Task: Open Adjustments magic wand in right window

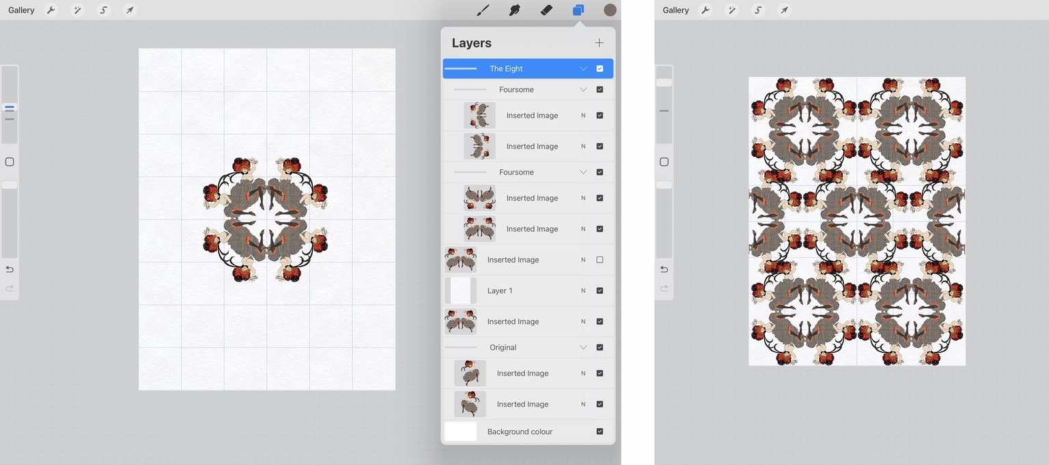Action: [x=732, y=10]
